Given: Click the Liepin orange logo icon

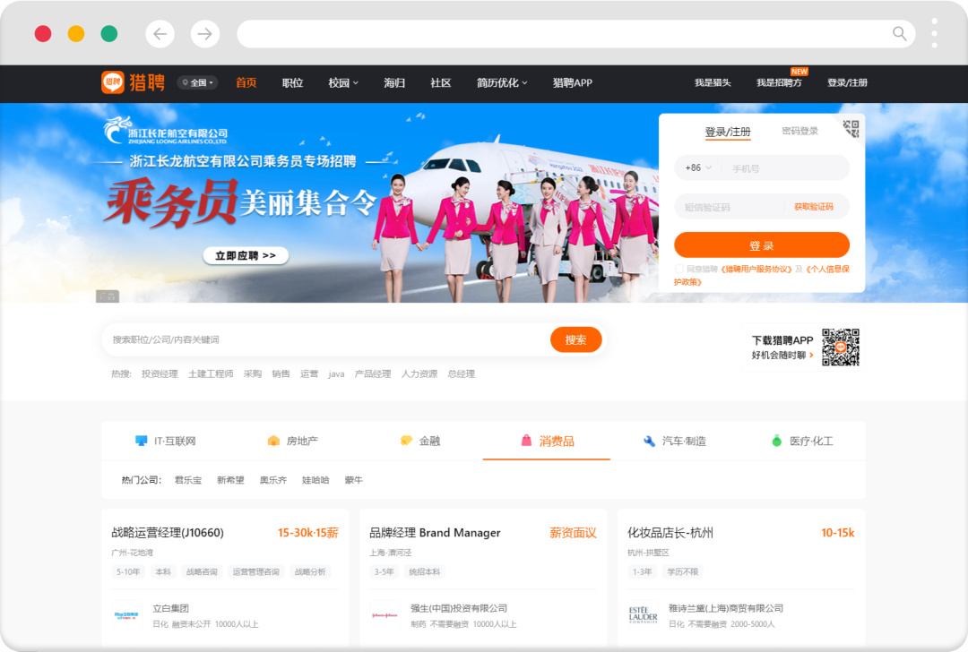Looking at the screenshot, I should pos(112,82).
